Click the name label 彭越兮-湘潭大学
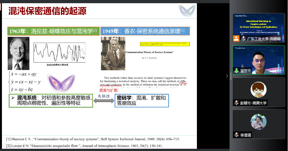This screenshot has height=151, width=288. click(253, 103)
